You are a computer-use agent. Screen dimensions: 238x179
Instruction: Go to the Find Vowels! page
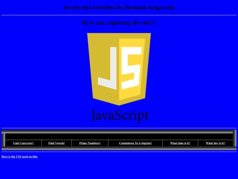56,143
